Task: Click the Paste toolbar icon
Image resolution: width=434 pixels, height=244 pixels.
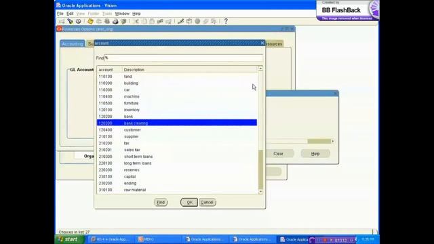Action: pyautogui.click(x=152, y=21)
